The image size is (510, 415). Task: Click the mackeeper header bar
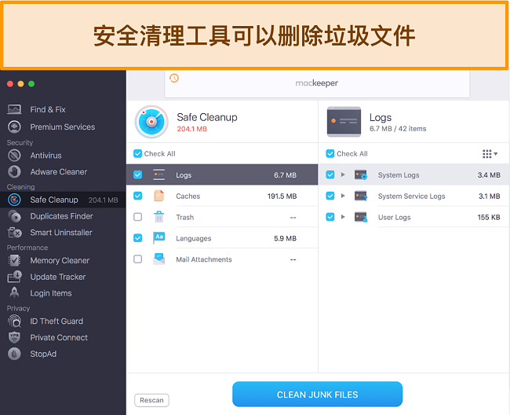pos(317,84)
